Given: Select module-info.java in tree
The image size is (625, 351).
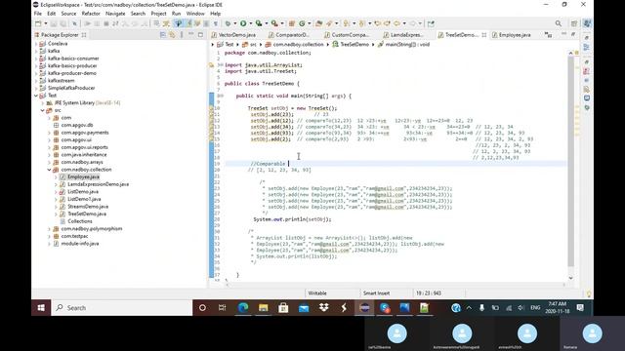Looking at the screenshot, I should (x=80, y=244).
